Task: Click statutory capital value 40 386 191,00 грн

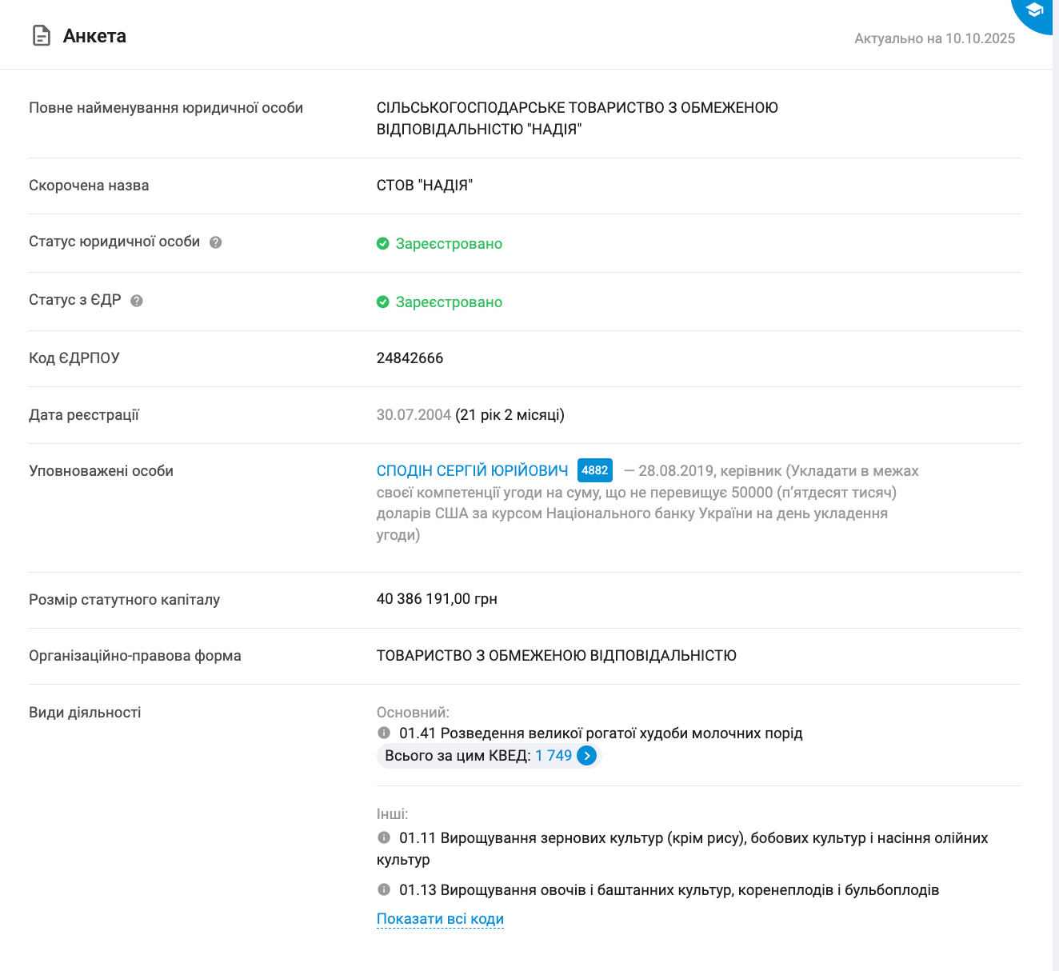Action: coord(437,599)
